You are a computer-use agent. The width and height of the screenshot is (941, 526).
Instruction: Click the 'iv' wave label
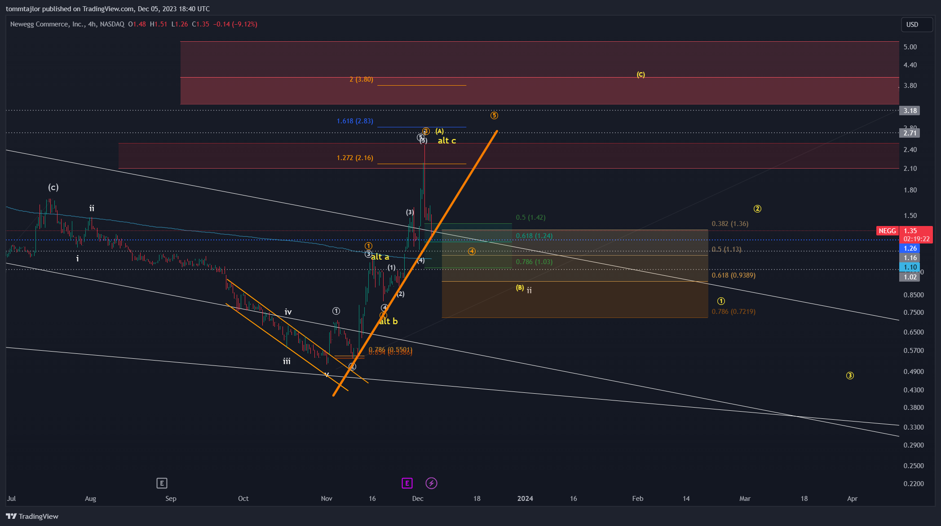(x=288, y=312)
